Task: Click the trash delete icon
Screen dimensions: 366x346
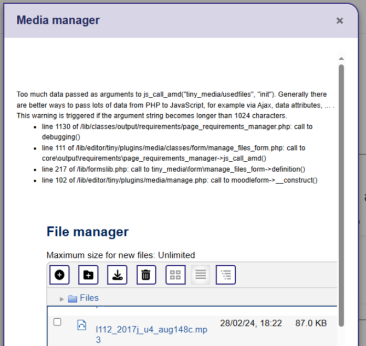Action: tap(146, 275)
